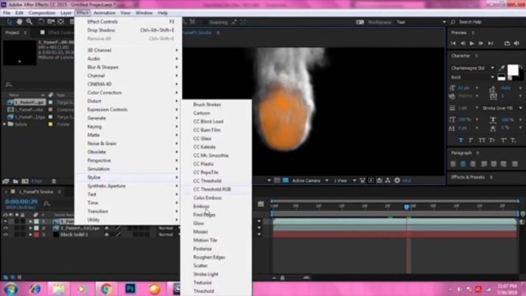Select the Unified Camera tool

tap(51, 22)
